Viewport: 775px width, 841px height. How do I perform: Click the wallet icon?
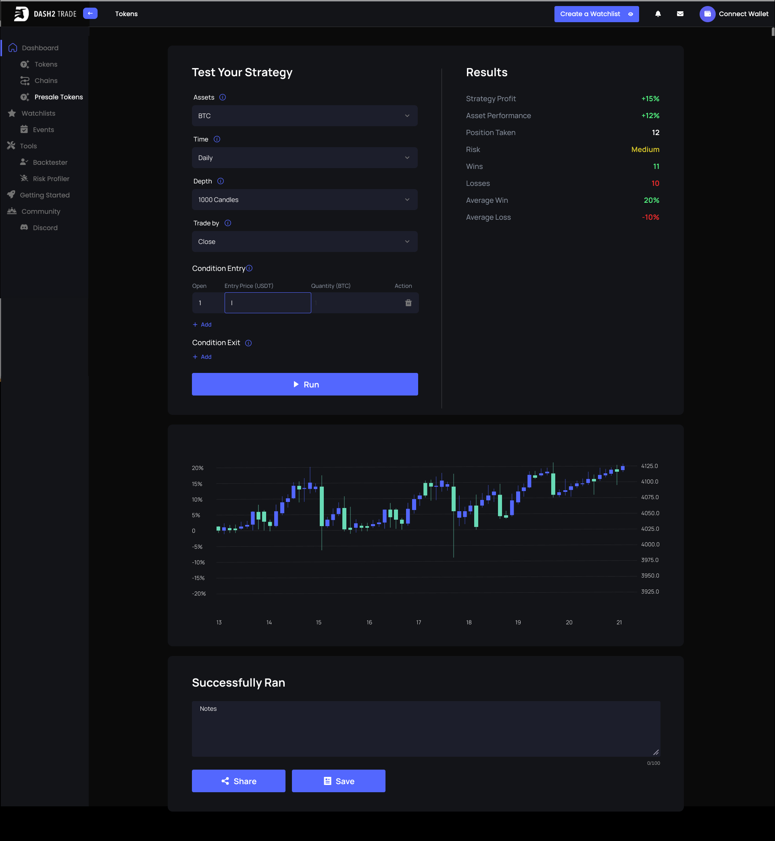tap(707, 14)
